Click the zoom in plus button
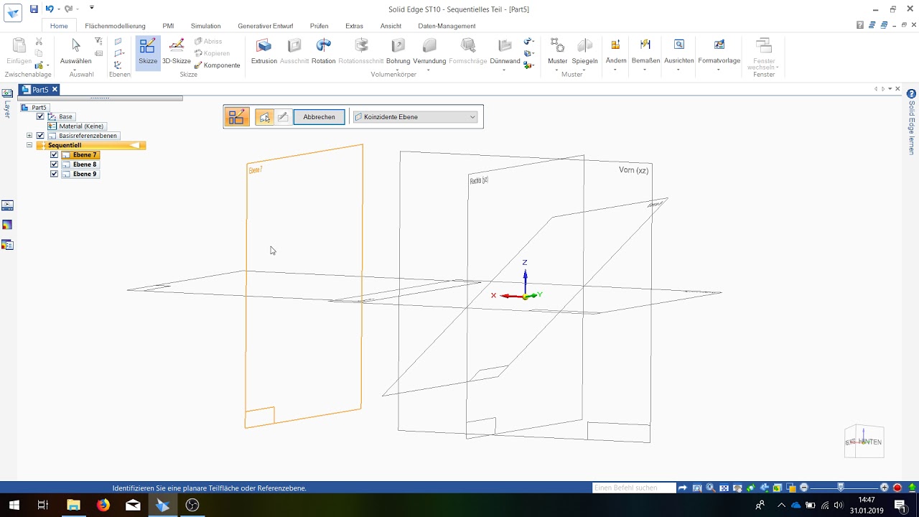The image size is (919, 517). coord(885,488)
